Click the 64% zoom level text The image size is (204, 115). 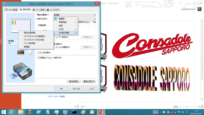pos(176,107)
